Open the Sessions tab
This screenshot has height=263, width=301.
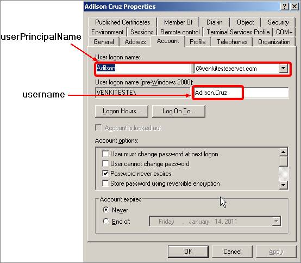click(x=142, y=32)
